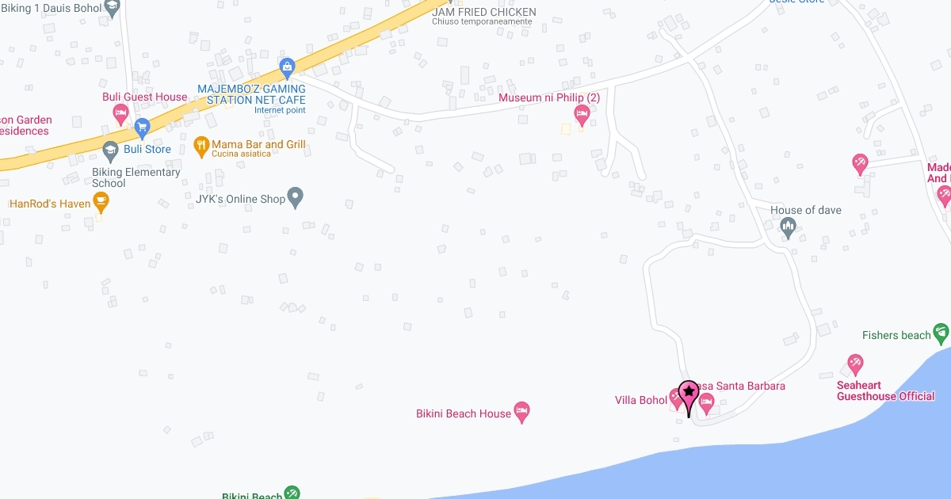Click the MAJEMBO'Z GAMING STATION shopping bag icon
The height and width of the screenshot is (499, 951).
288,66
